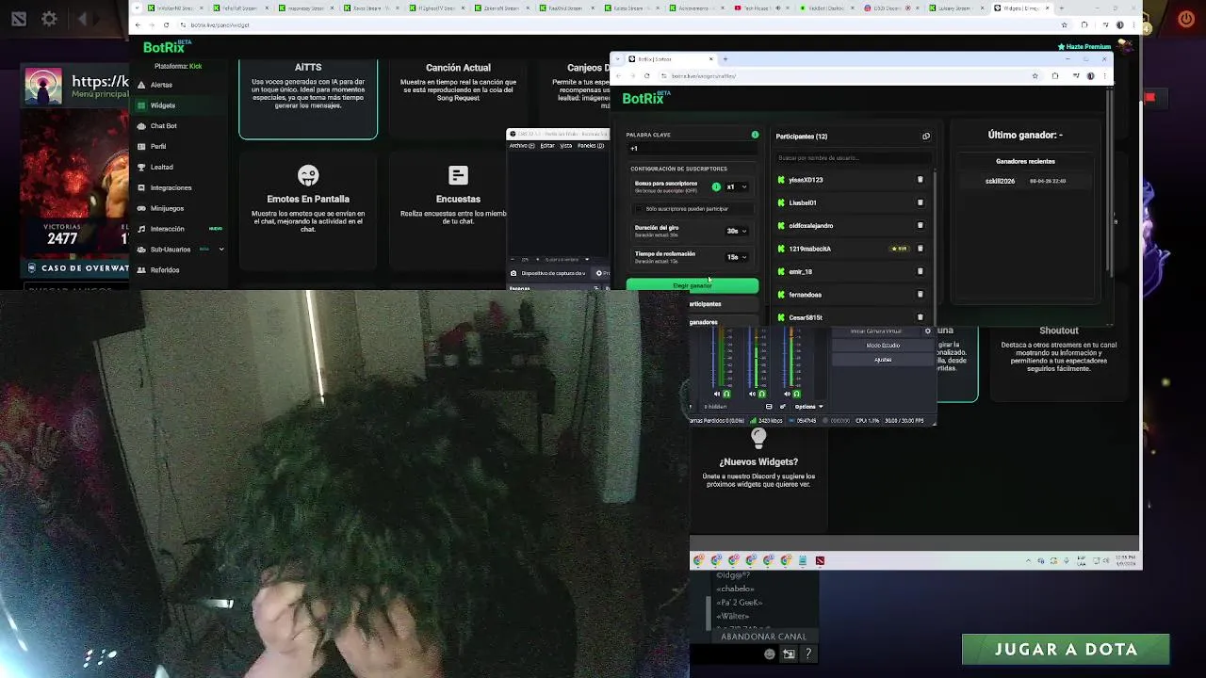Screen dimensions: 1206x678
Task: Click the Nuevos Widgets lightbulb icon
Action: point(758,439)
